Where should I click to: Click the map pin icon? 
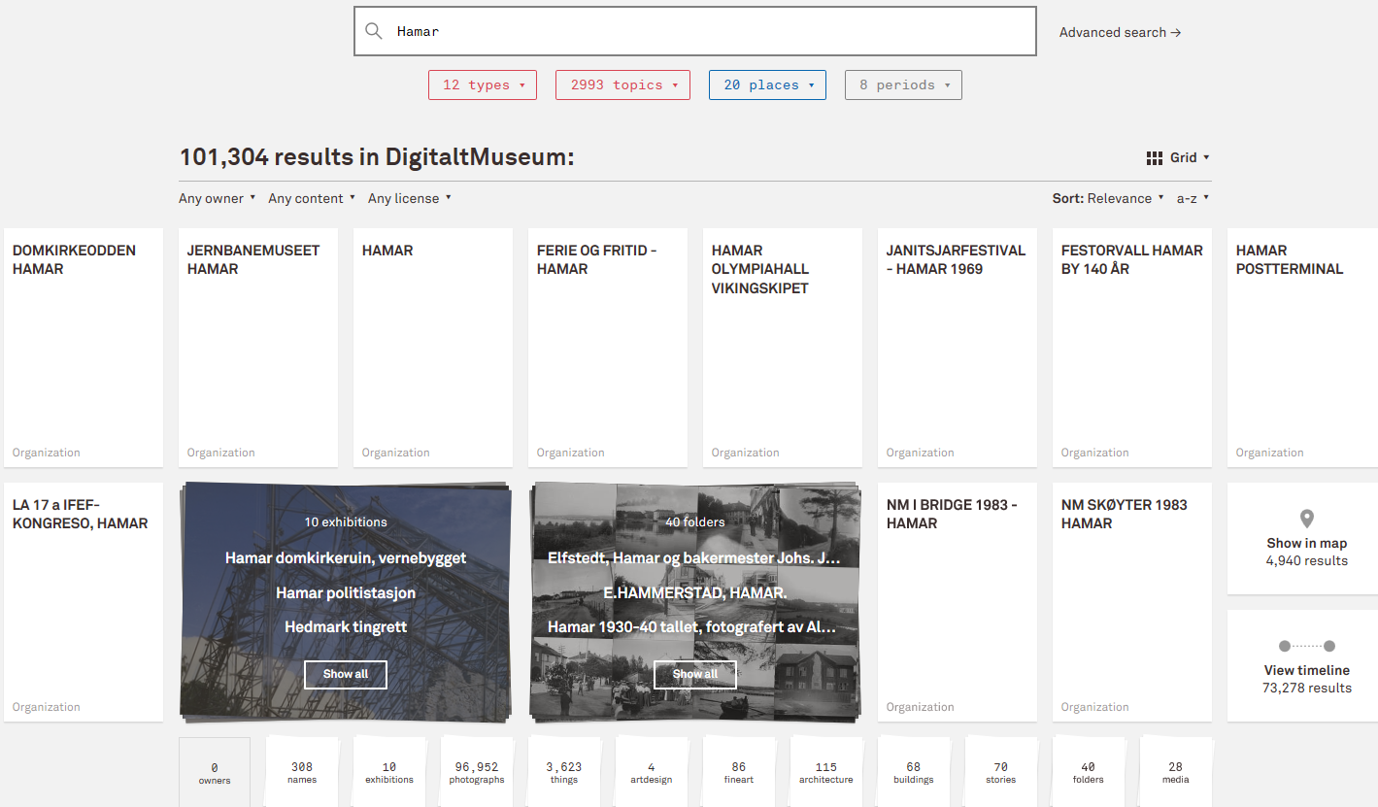pyautogui.click(x=1306, y=519)
